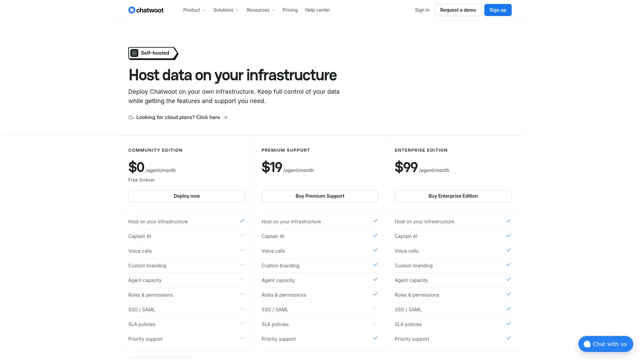Click the $0 price text
The image size is (640, 360).
(x=136, y=167)
